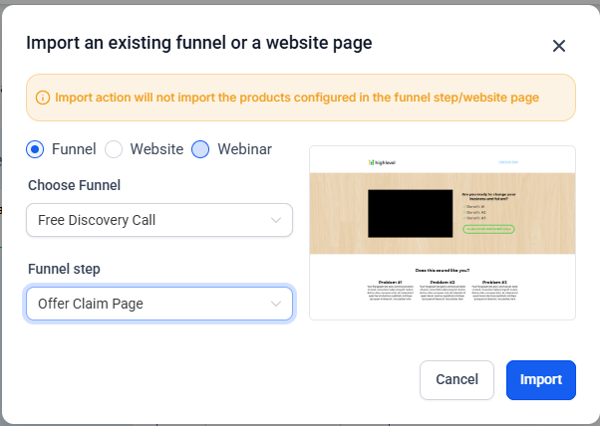Image resolution: width=600 pixels, height=426 pixels.
Task: Select the Funnel radio button
Action: click(36, 149)
